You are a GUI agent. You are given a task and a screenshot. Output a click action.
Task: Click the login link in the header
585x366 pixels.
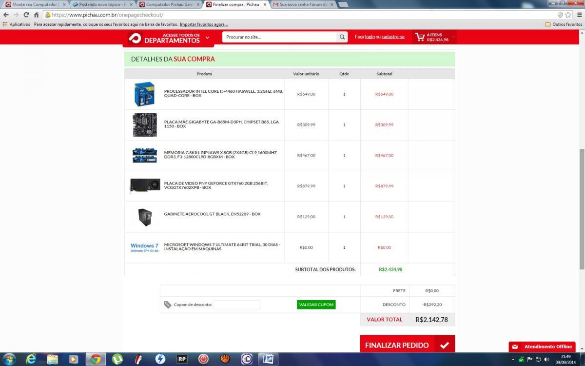(370, 37)
